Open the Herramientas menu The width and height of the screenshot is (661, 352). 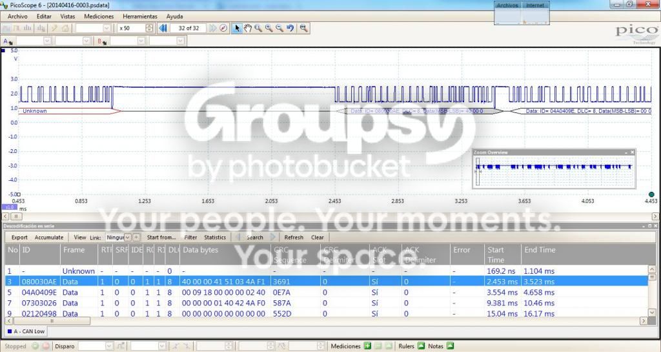[x=140, y=16]
